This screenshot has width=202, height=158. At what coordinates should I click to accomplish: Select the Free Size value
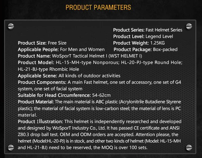[57, 43]
